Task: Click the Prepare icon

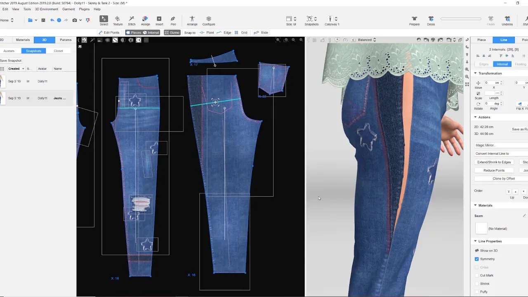Action: (x=414, y=19)
